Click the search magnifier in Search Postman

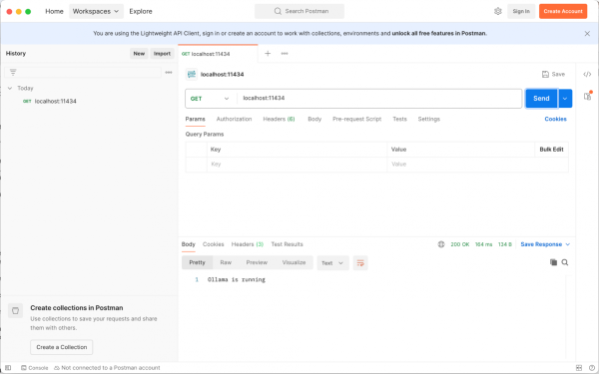[x=278, y=11]
